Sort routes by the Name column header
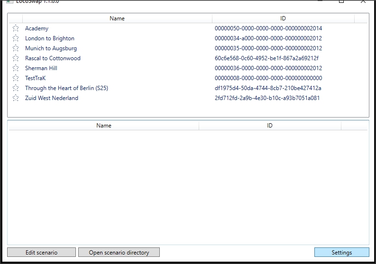 click(117, 18)
